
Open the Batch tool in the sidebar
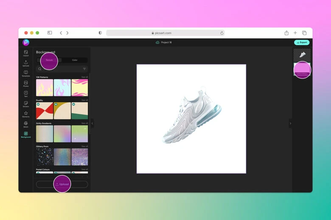coord(26,124)
